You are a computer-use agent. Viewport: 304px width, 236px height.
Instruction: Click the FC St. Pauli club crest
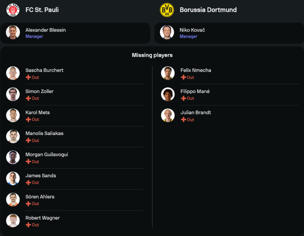(x=13, y=10)
